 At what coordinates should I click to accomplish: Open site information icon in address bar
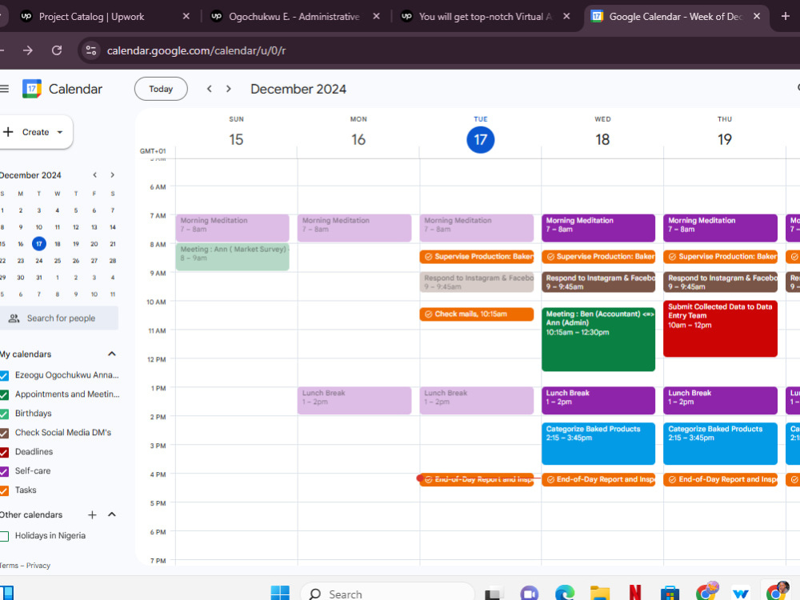tap(91, 50)
